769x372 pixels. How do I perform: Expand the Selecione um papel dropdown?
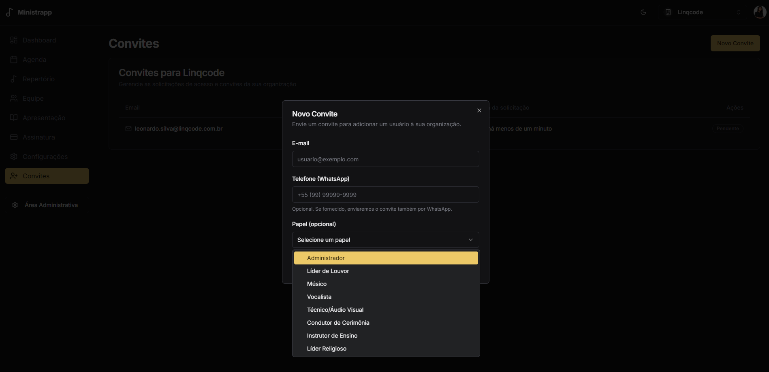385,239
